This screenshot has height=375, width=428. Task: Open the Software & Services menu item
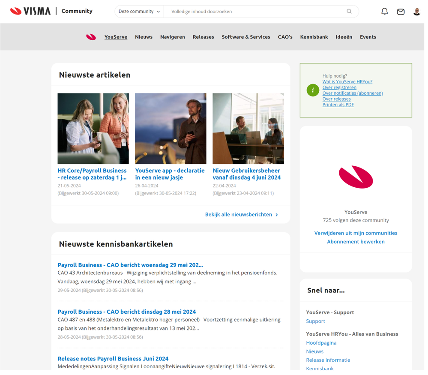(245, 37)
